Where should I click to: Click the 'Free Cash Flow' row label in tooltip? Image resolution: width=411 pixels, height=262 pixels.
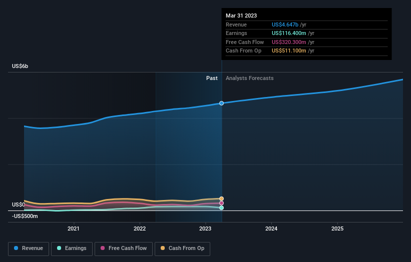tap(245, 42)
